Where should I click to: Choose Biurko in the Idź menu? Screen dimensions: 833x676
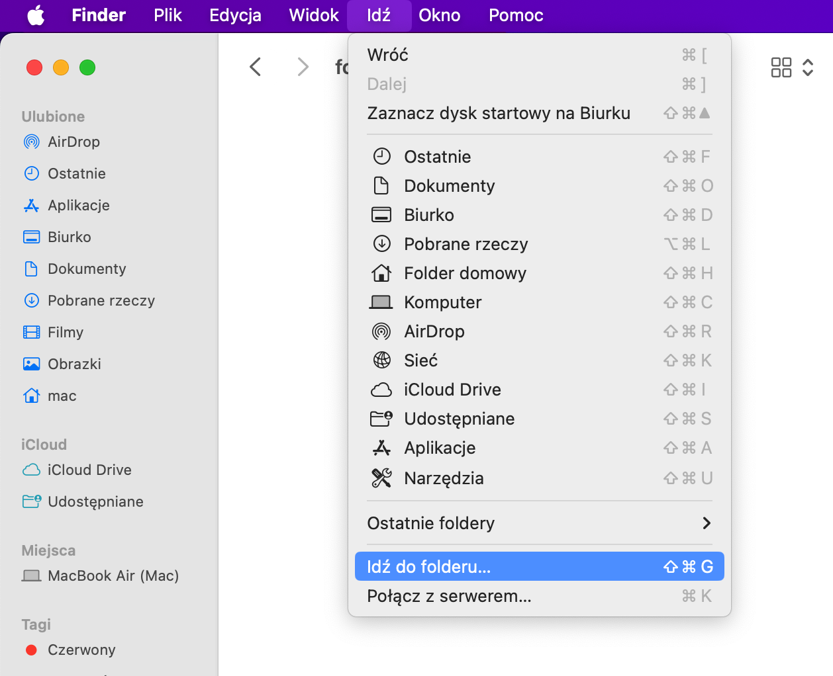[x=540, y=215]
